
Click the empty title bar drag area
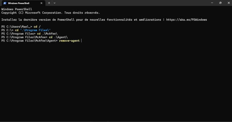[x=130, y=3]
